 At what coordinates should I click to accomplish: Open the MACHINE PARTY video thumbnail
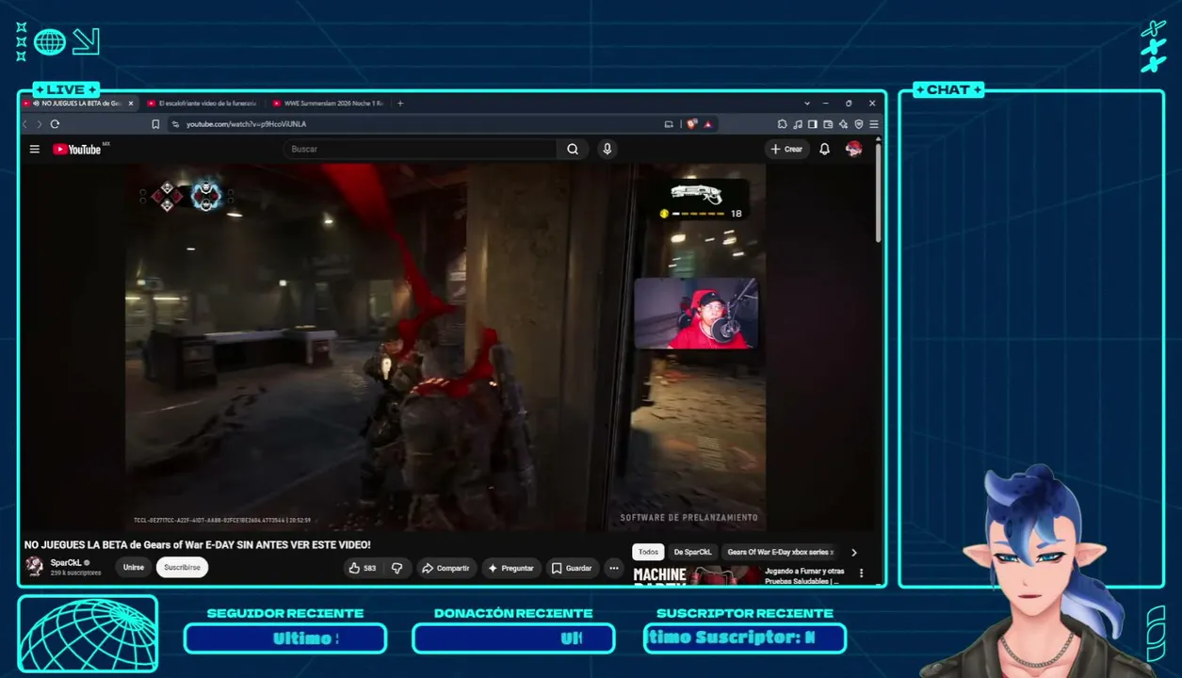click(697, 575)
